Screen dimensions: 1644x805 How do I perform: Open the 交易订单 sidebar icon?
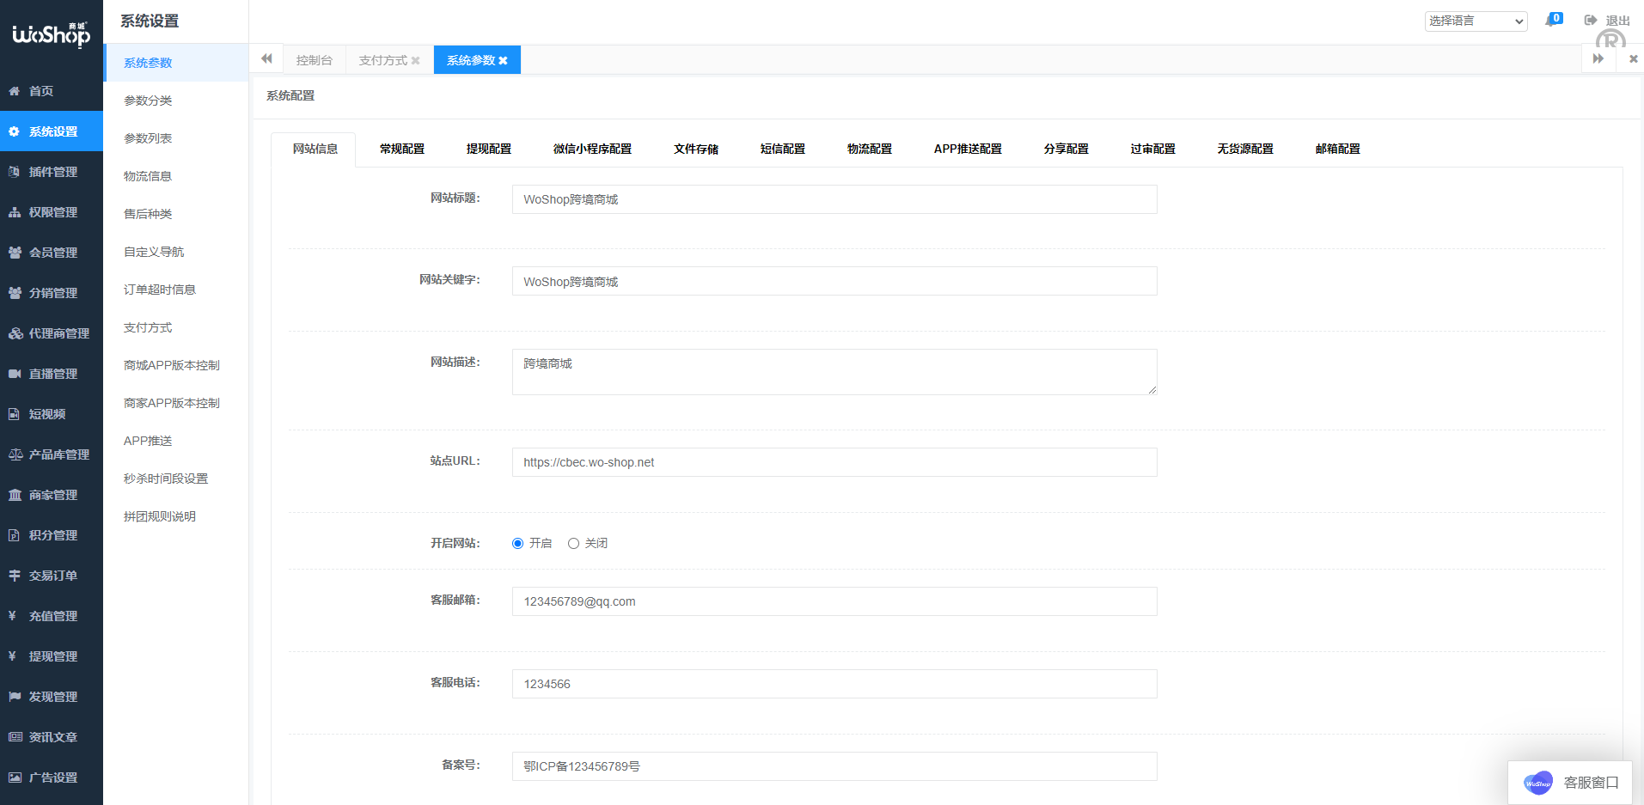(x=13, y=575)
